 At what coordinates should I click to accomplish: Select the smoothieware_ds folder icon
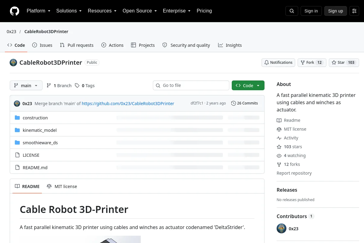click(17, 143)
